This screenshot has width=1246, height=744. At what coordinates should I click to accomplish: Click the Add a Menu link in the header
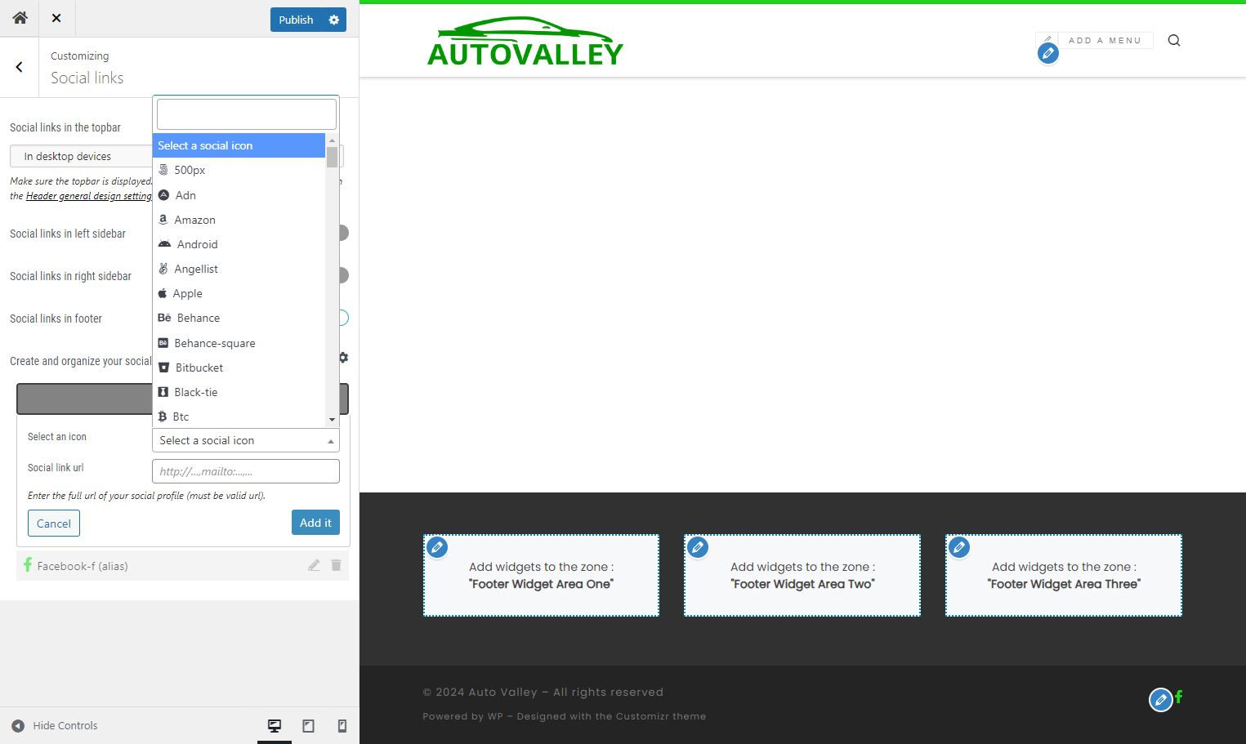pos(1105,40)
